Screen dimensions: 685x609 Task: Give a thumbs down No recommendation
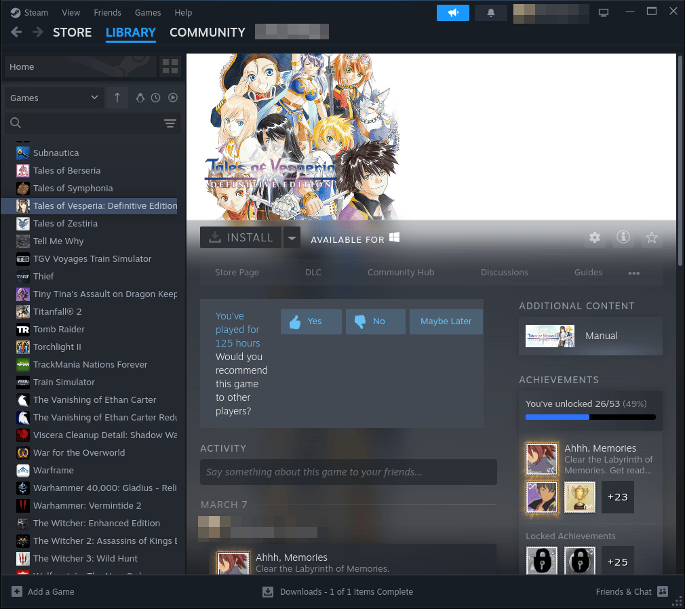375,321
